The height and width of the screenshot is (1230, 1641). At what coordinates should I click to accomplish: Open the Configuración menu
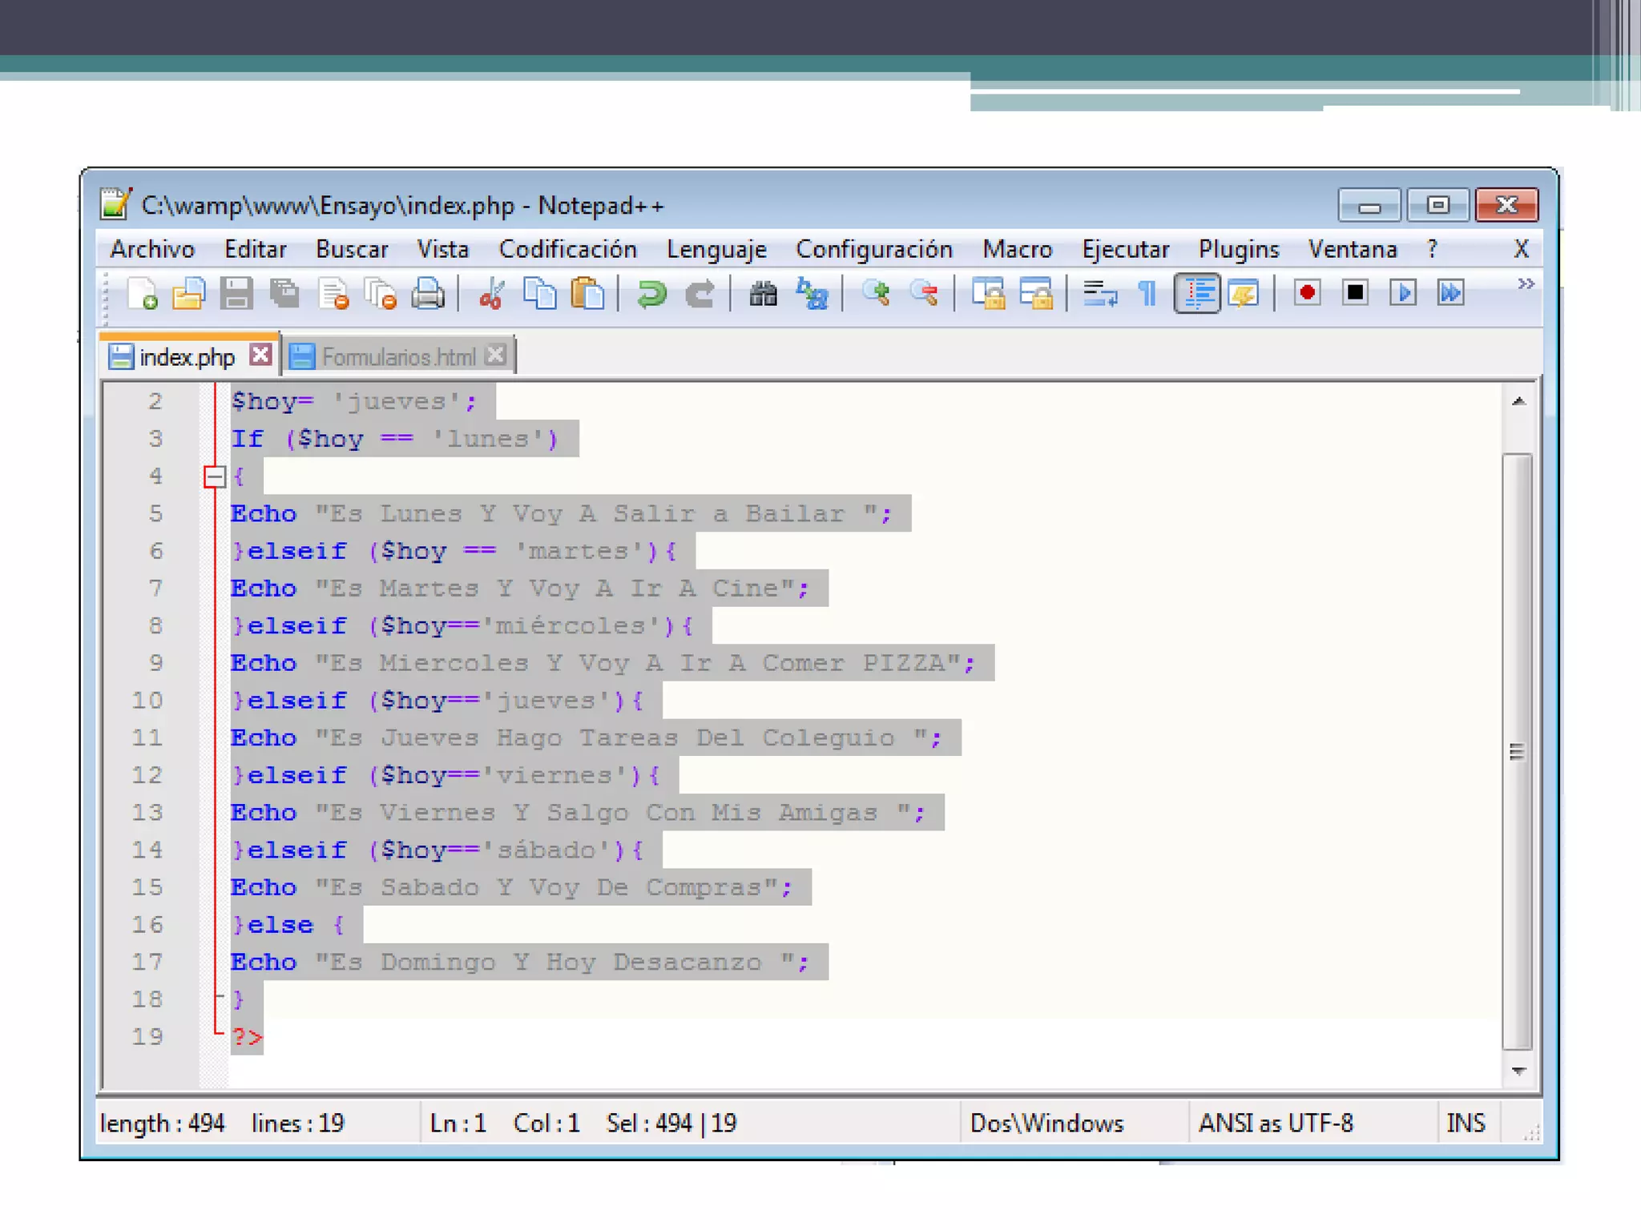point(874,250)
